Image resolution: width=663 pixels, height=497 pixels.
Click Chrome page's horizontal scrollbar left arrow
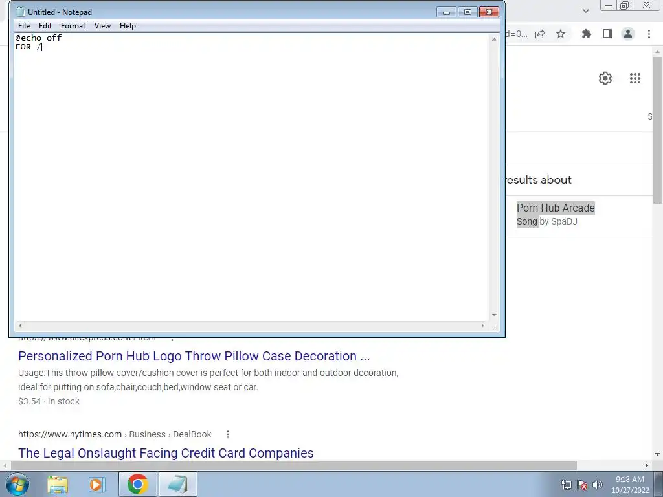[5, 465]
